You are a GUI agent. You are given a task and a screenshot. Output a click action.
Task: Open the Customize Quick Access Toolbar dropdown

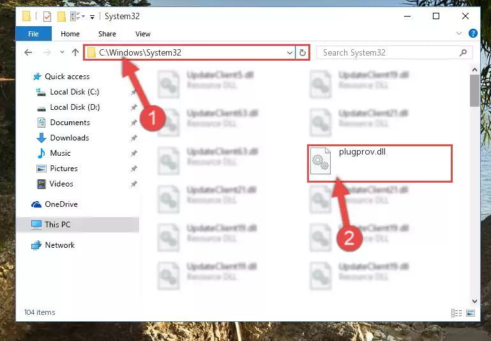tap(92, 17)
